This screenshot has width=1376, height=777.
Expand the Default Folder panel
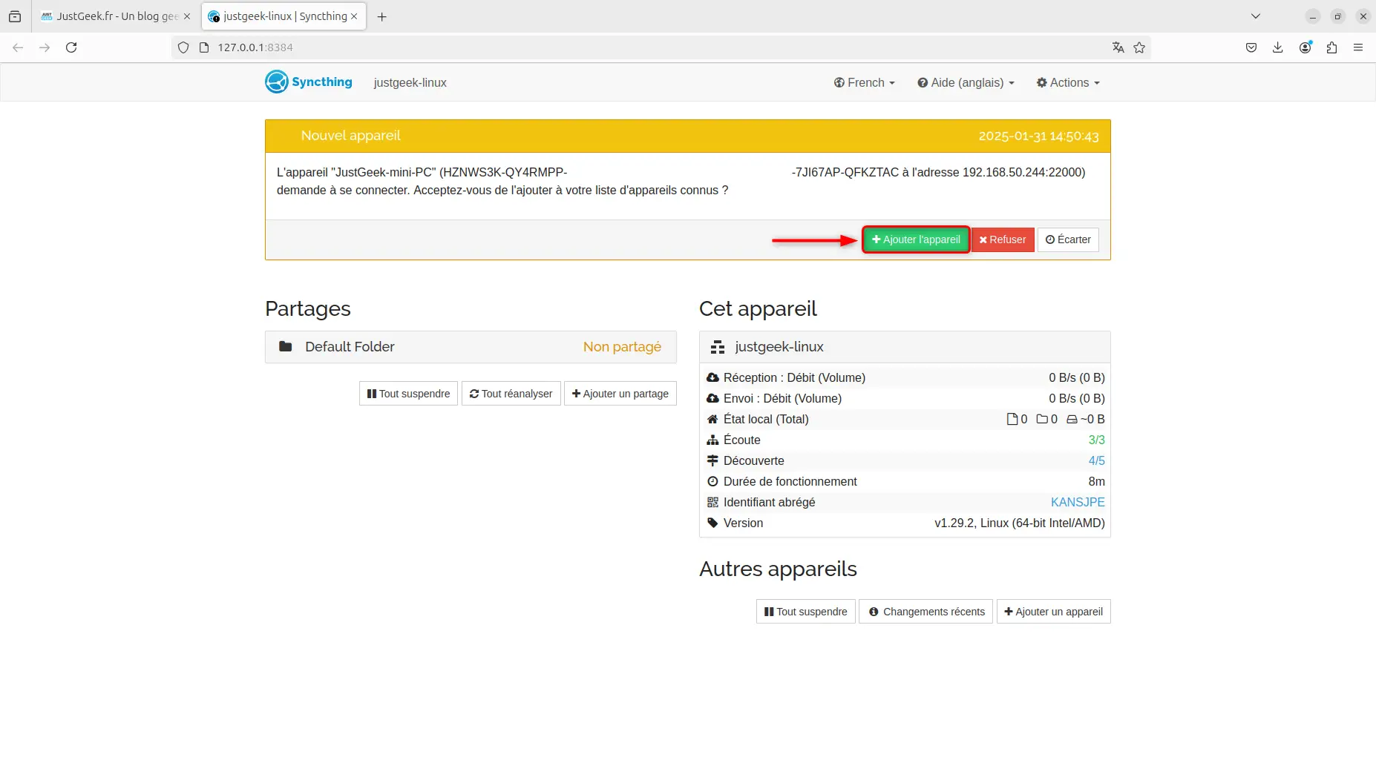pyautogui.click(x=471, y=347)
